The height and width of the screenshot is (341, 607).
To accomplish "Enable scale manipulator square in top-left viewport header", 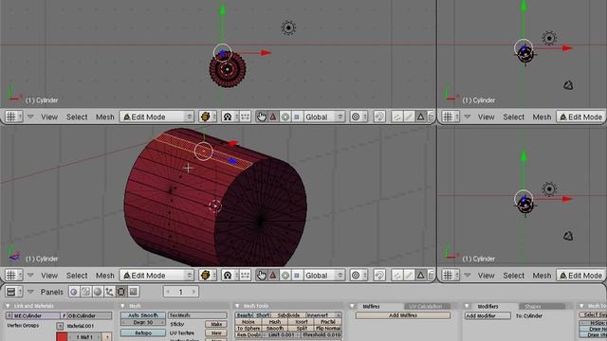I will tap(297, 117).
